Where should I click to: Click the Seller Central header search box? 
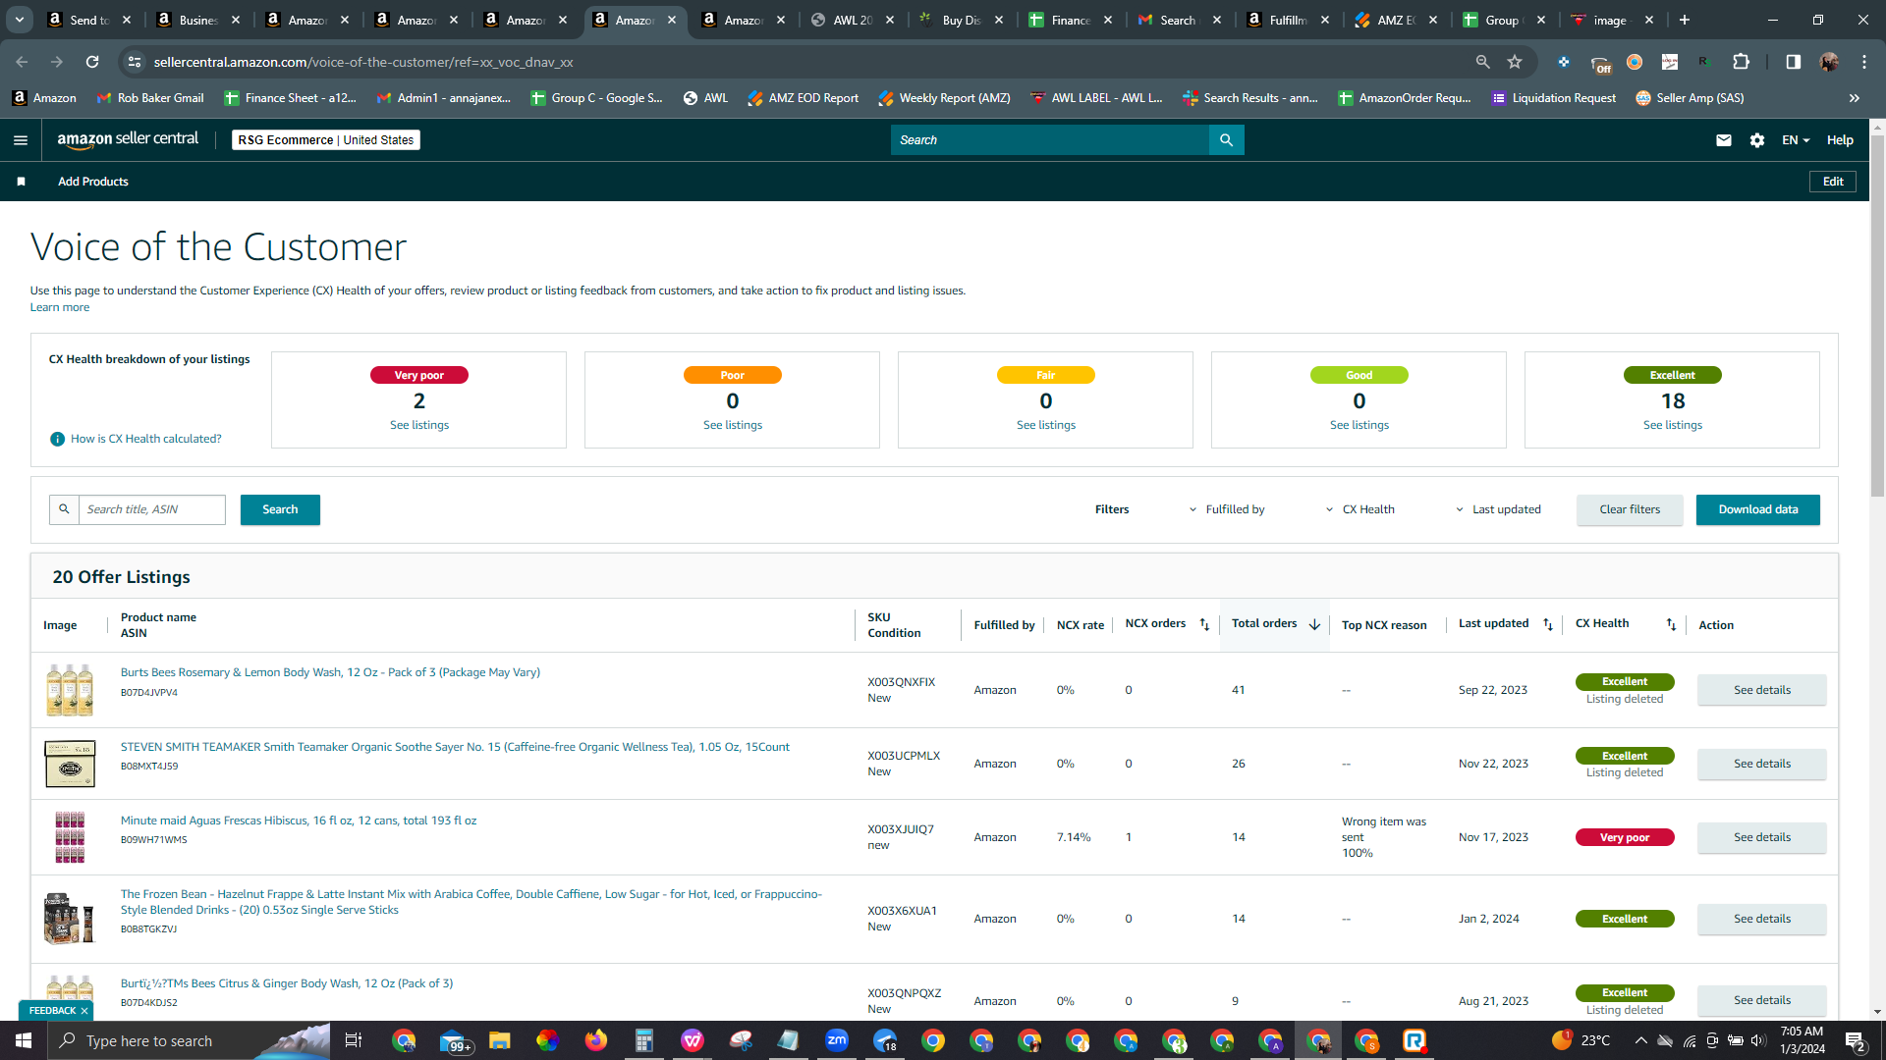(1050, 140)
